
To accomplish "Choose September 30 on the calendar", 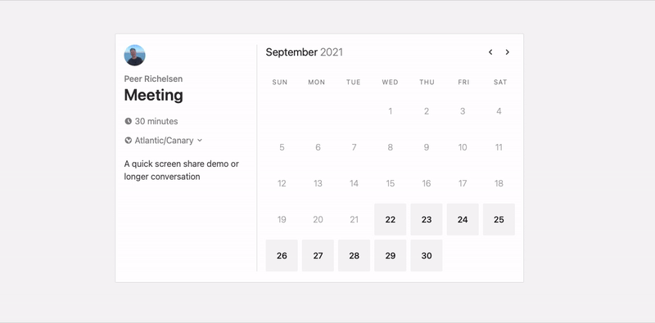I will click(427, 255).
